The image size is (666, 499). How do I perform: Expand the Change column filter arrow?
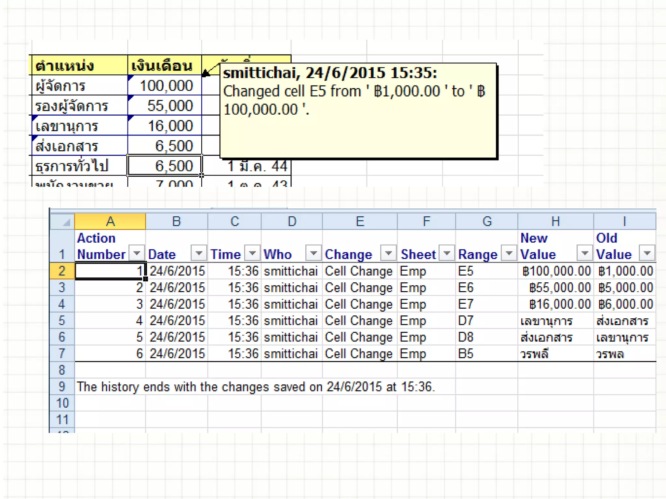pyautogui.click(x=388, y=253)
